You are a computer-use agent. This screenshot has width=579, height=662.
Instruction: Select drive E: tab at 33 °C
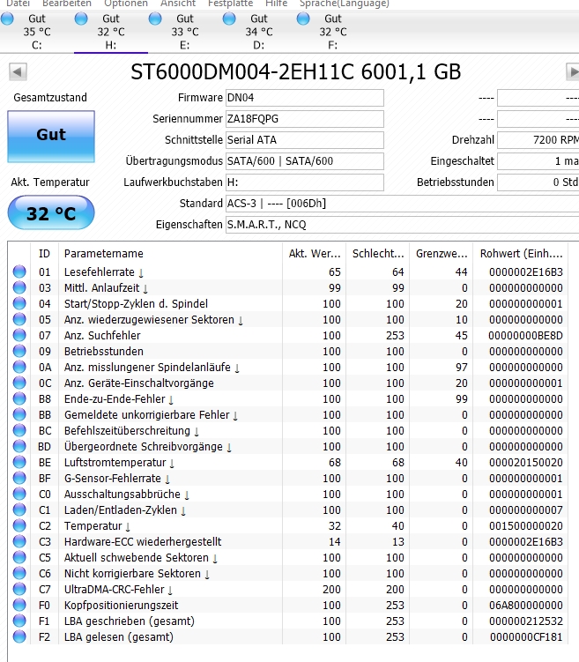click(185, 32)
